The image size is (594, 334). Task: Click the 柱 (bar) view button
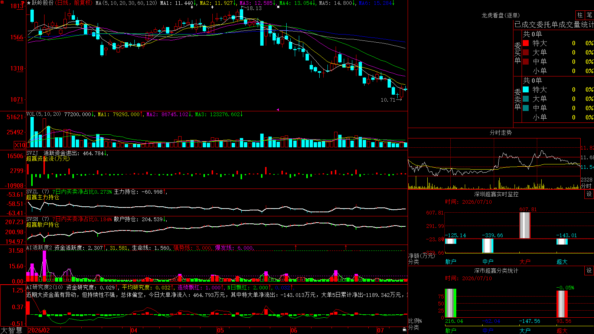(580, 15)
